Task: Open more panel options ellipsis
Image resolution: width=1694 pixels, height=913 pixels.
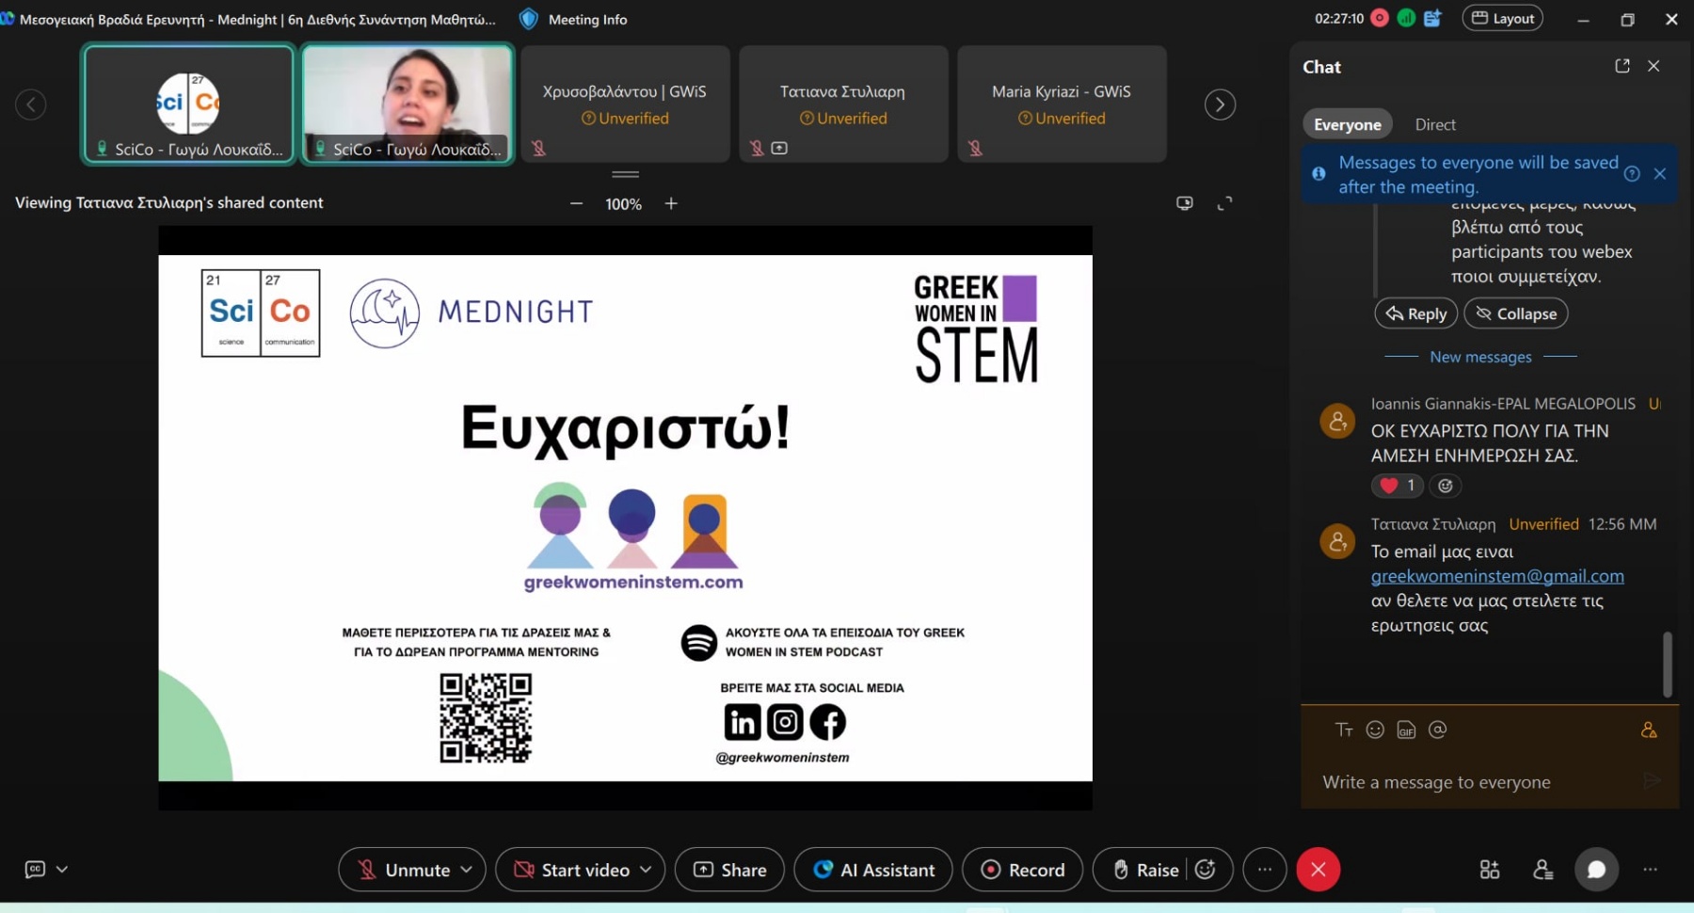Action: tap(1650, 870)
